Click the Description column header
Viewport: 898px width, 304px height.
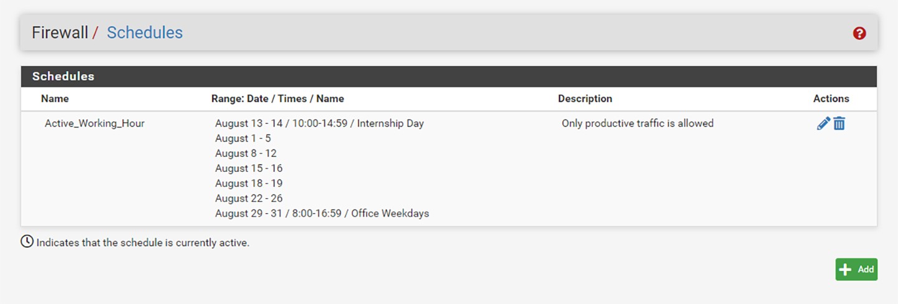(x=585, y=98)
